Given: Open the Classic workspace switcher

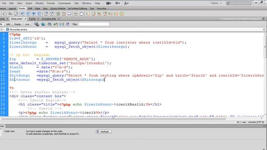Looking at the screenshot, I should [x=216, y=3].
